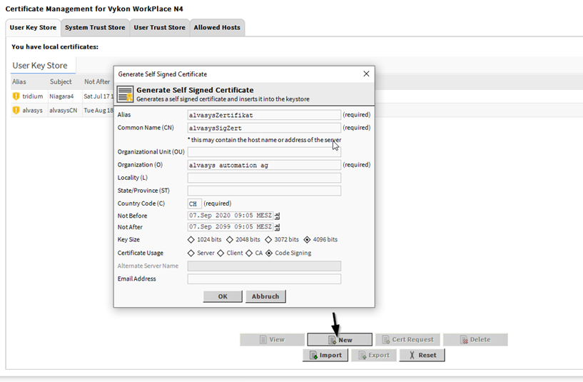This screenshot has height=382, width=583.
Task: Click the Import button
Action: (325, 355)
